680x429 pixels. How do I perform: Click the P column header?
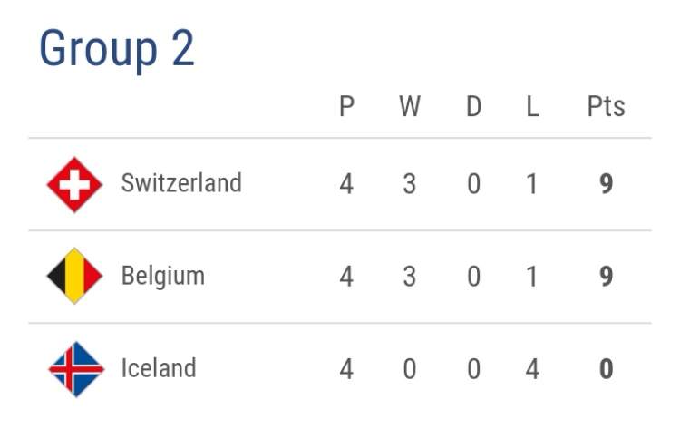(x=346, y=107)
